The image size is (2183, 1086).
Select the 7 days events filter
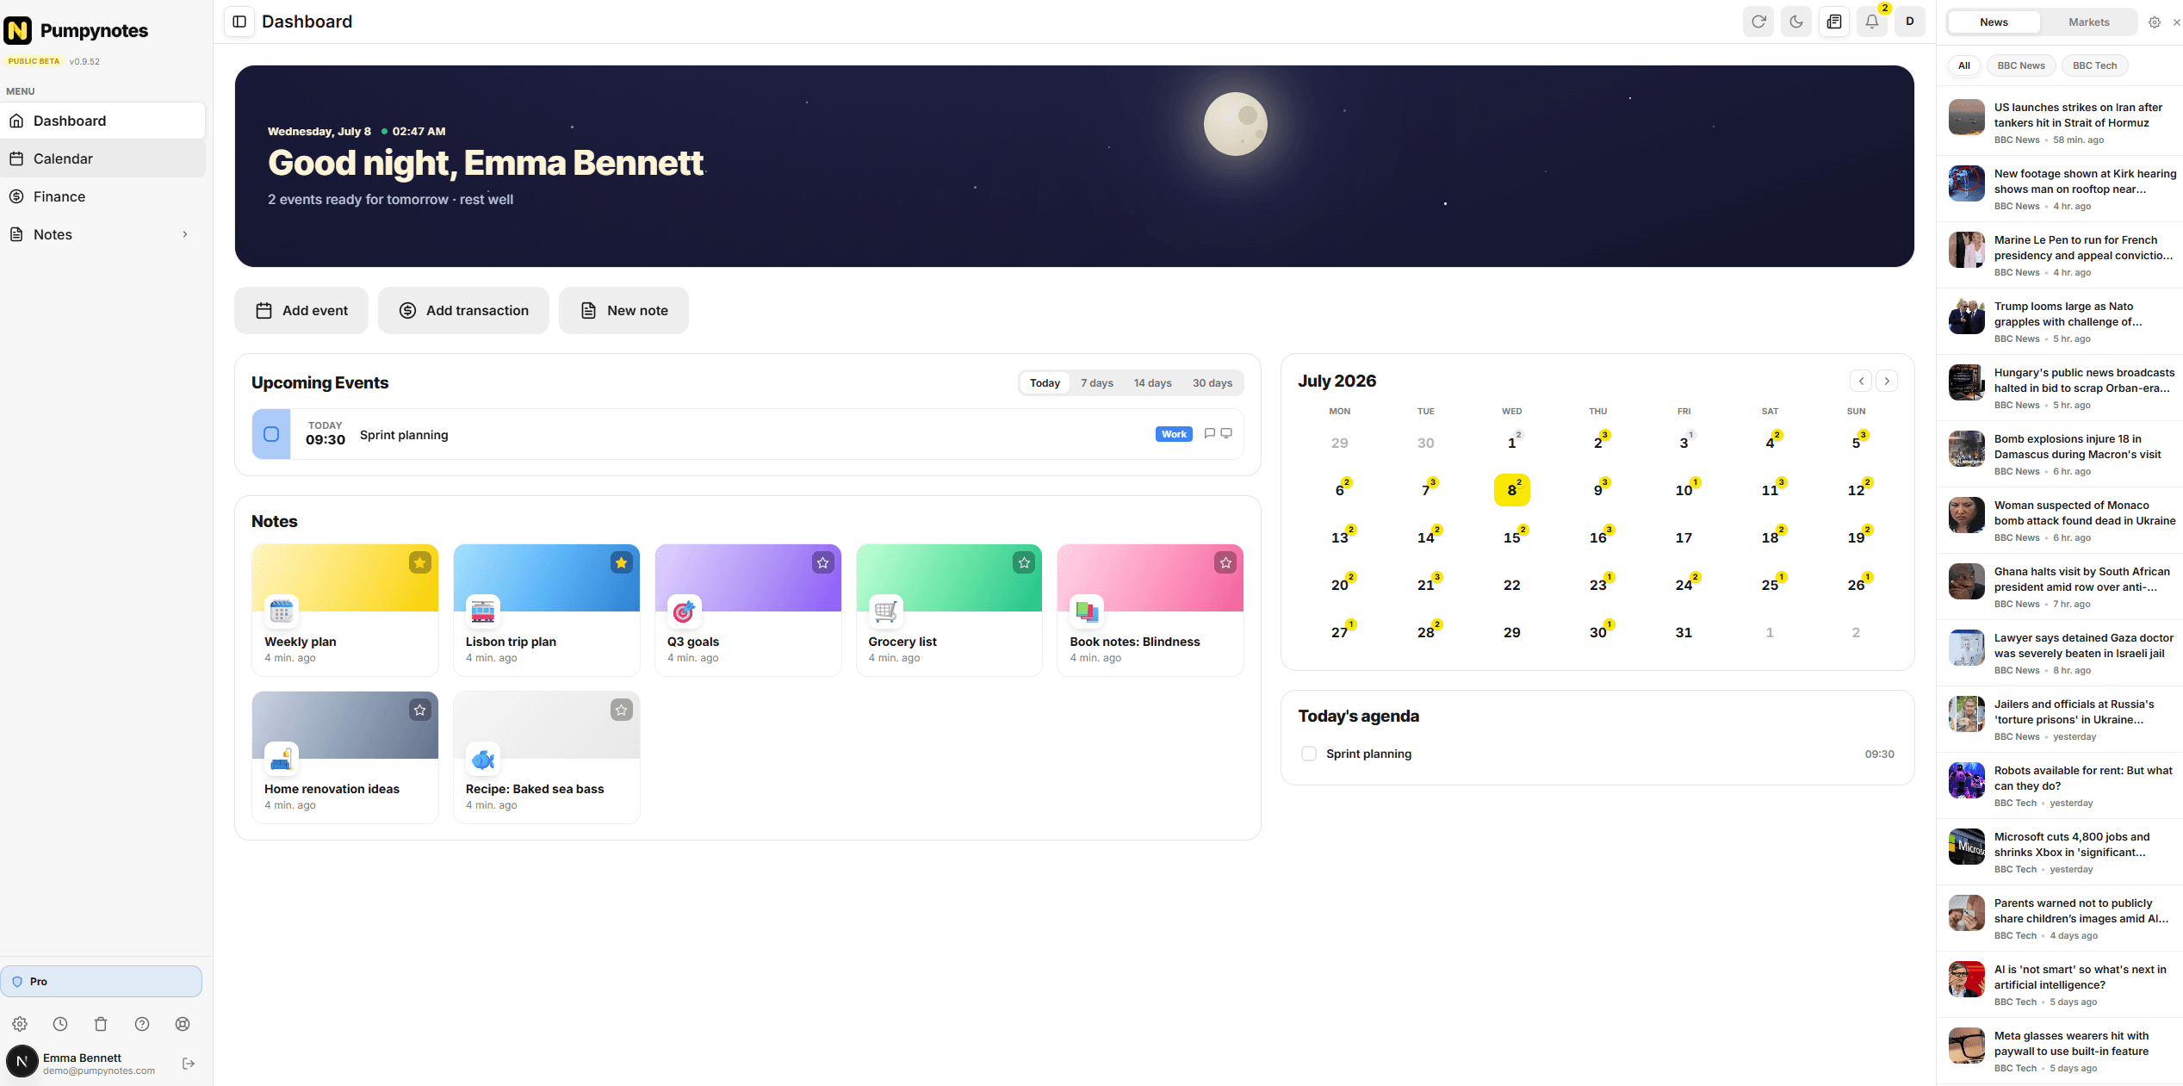(1097, 382)
